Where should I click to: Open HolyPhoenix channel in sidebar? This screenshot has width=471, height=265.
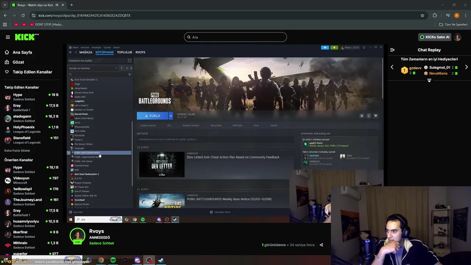click(x=31, y=129)
